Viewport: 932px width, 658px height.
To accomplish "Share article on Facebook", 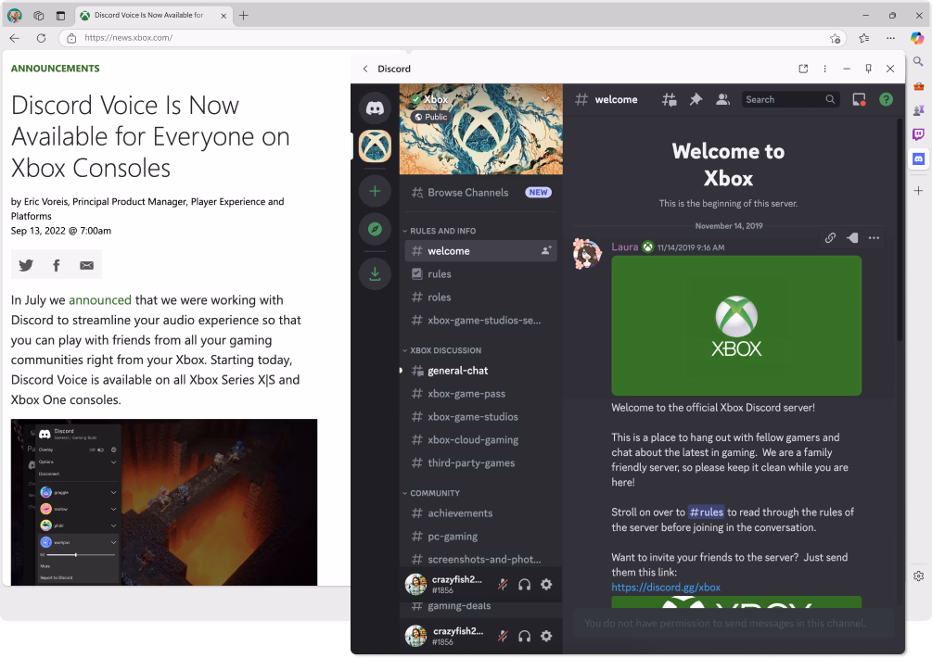I will point(57,265).
